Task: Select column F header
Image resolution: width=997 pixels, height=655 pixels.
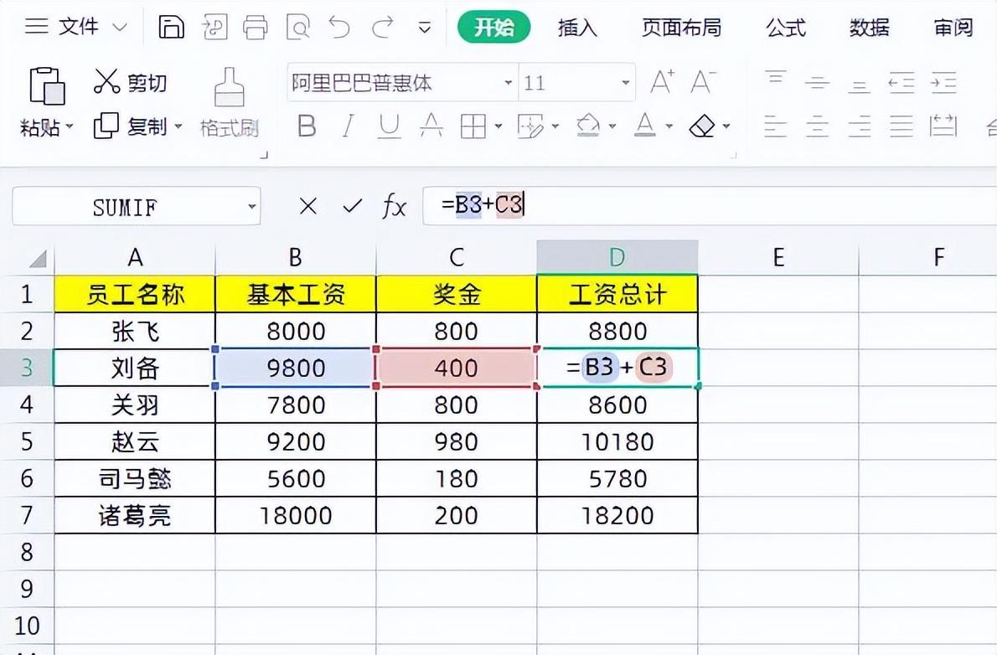Action: pyautogui.click(x=938, y=257)
